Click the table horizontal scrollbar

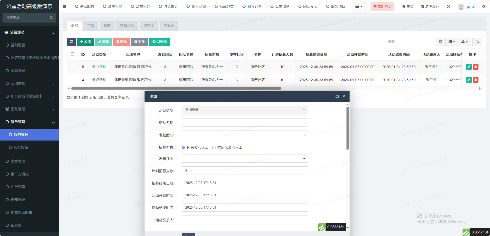[x=176, y=89]
